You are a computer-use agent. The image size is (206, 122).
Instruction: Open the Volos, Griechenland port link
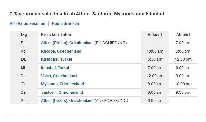(x=59, y=76)
